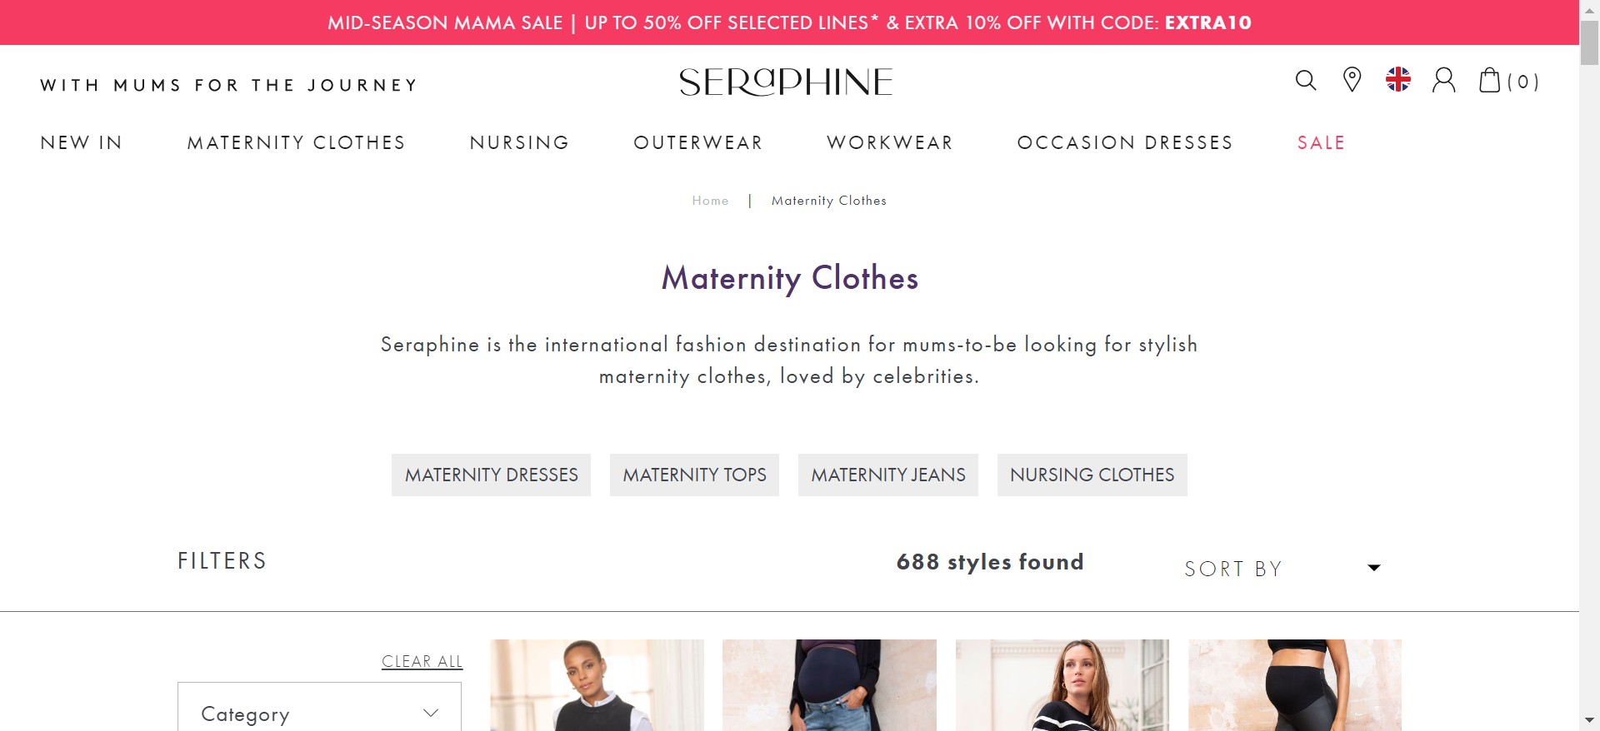
Task: Select the Occasion Dresses menu
Action: (1124, 142)
